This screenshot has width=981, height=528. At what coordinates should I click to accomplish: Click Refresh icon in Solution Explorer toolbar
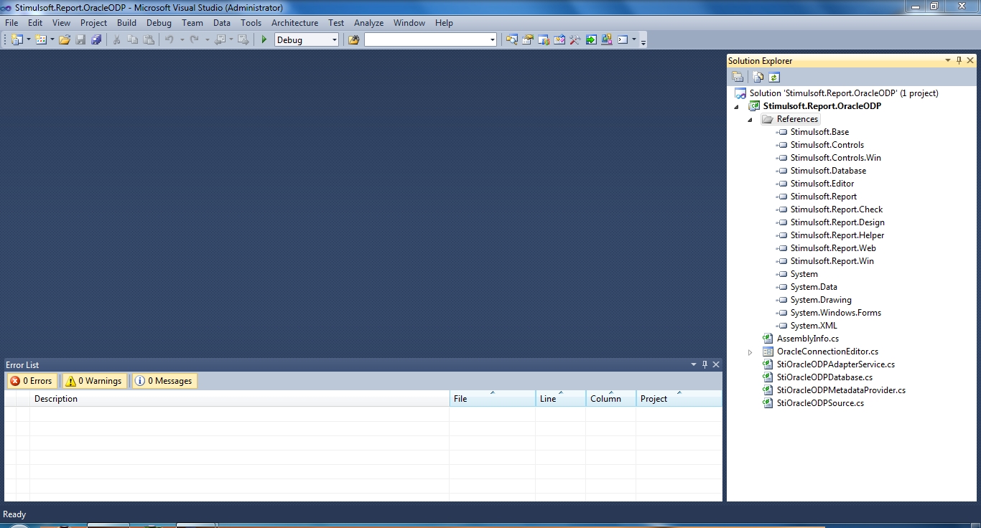[774, 77]
